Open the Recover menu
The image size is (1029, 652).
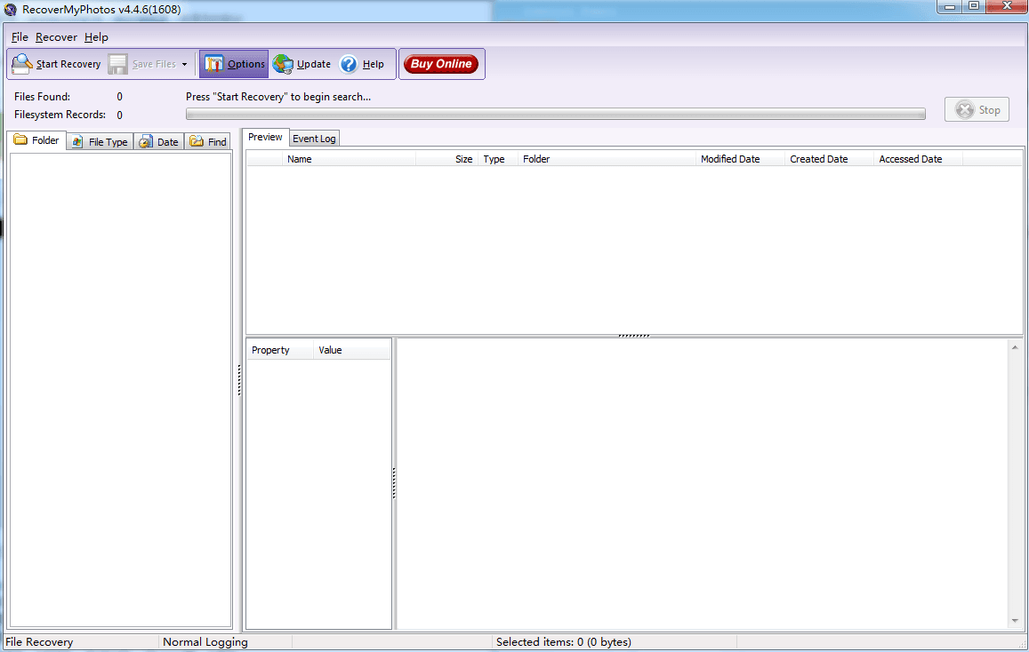click(56, 37)
